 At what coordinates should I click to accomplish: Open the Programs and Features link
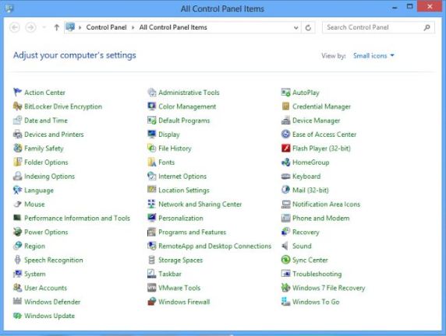(193, 232)
